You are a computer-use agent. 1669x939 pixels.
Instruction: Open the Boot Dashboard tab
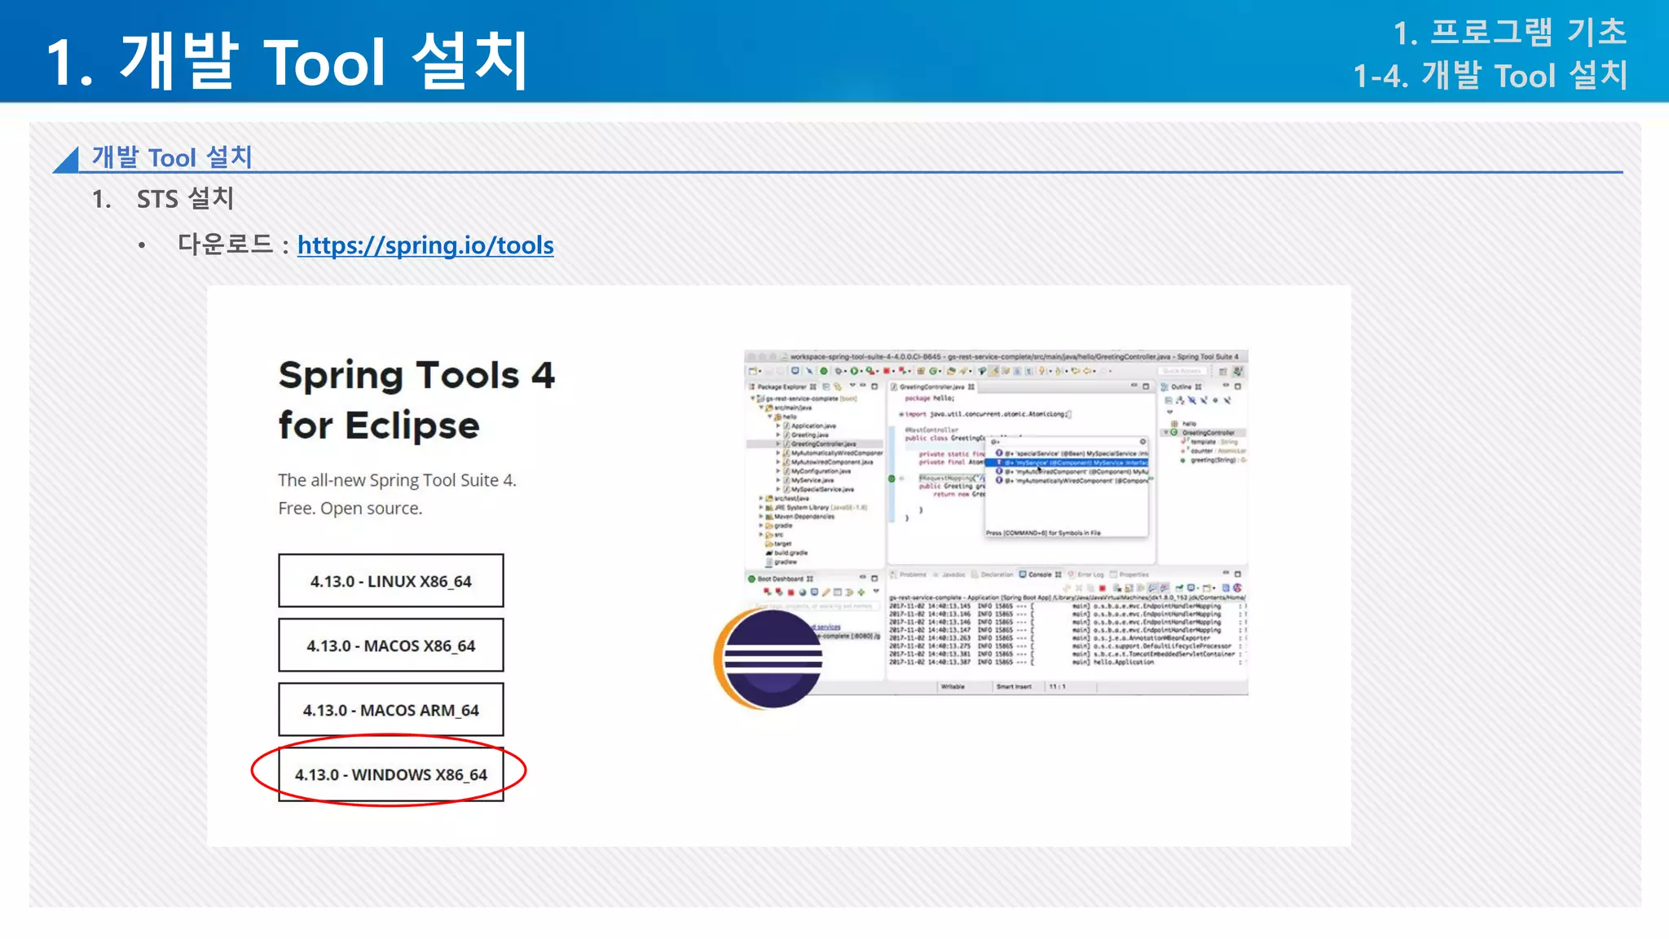[x=781, y=579]
